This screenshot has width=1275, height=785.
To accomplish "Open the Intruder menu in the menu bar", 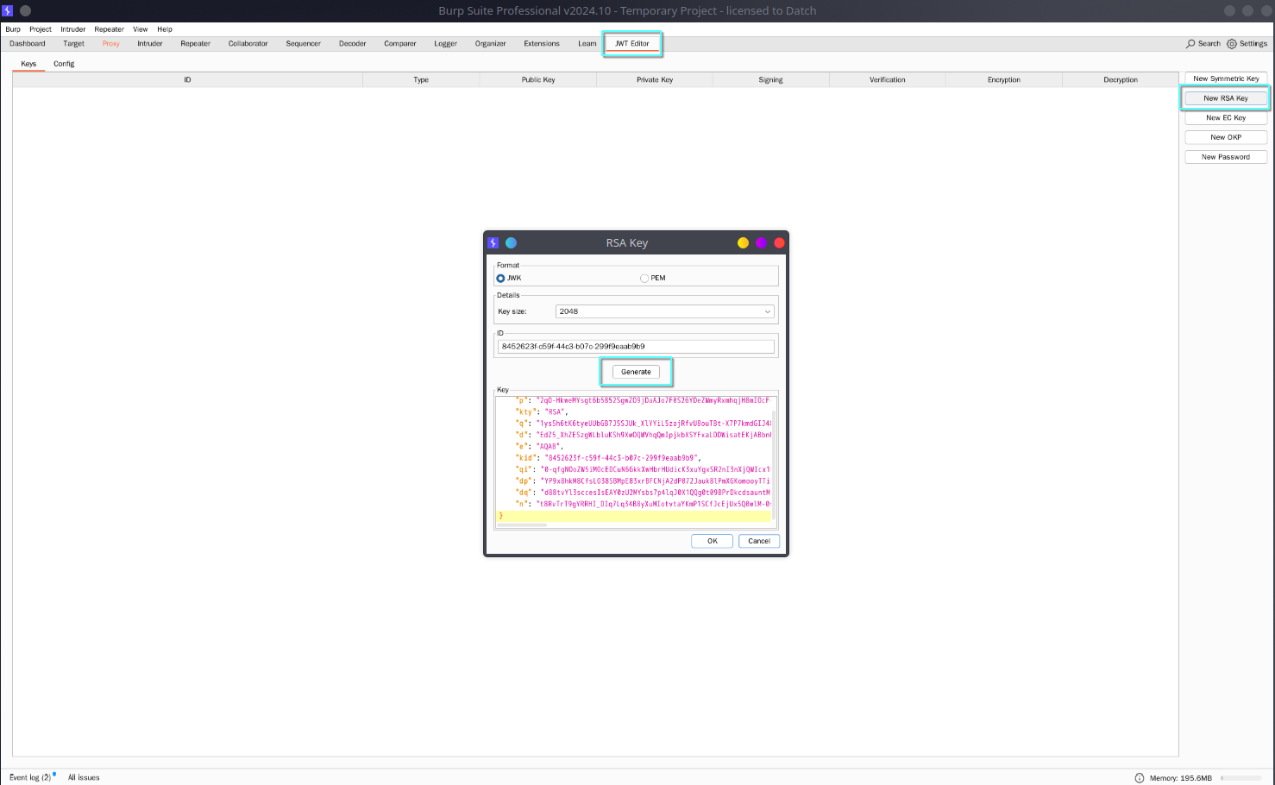I will (73, 29).
